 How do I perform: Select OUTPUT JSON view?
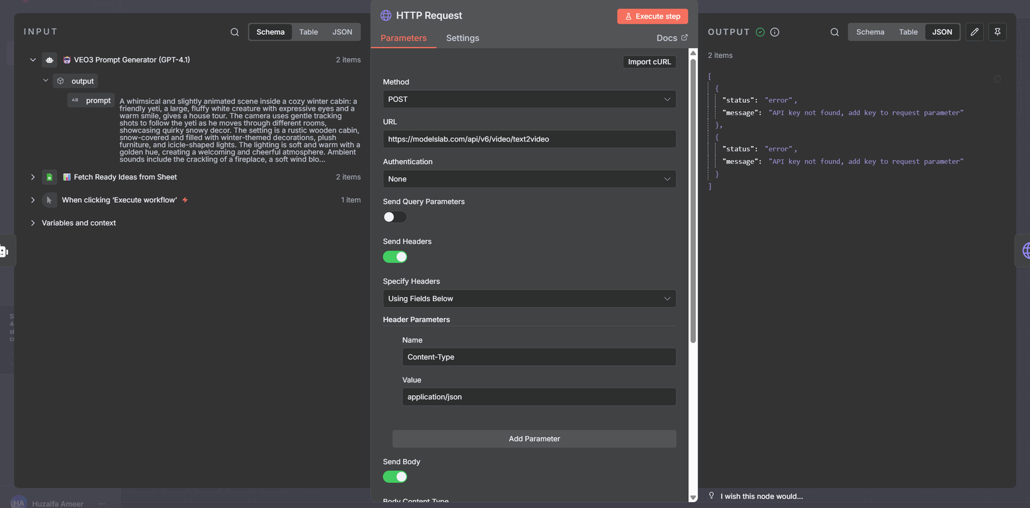(942, 32)
